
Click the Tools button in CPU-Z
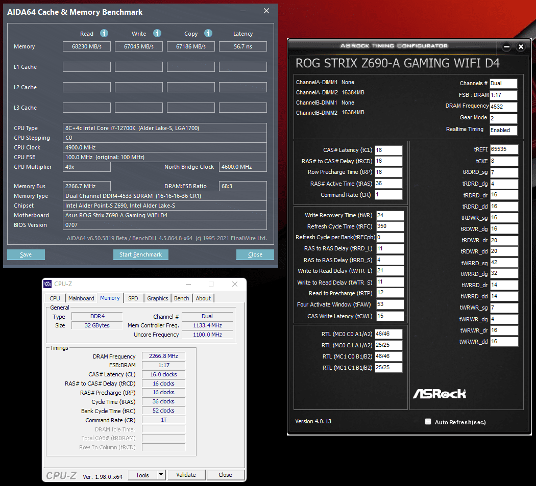click(142, 475)
